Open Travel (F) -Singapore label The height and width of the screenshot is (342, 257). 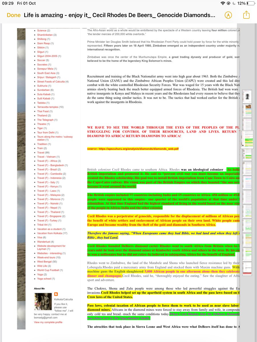[x=49, y=217]
